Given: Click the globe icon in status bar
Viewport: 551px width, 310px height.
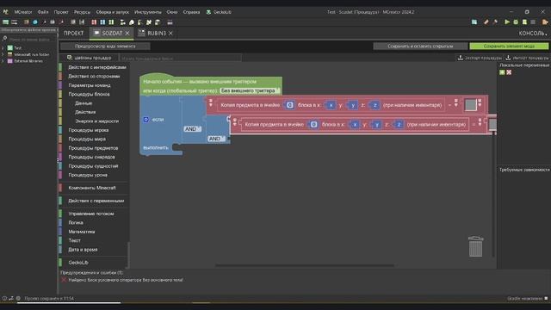Looking at the screenshot, I should tap(18, 298).
